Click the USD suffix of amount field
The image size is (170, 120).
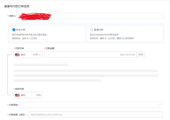tap(141, 54)
